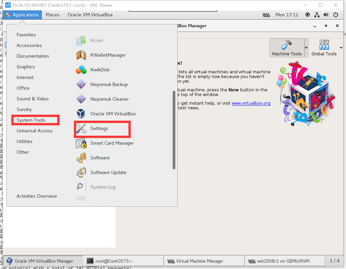
Task: Click the power icon in top panel
Action: pos(336,15)
